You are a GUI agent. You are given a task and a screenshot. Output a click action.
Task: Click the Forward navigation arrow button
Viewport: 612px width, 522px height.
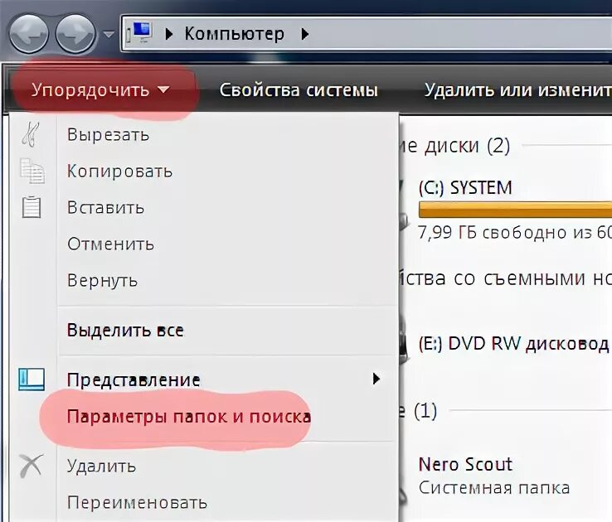pyautogui.click(x=75, y=33)
